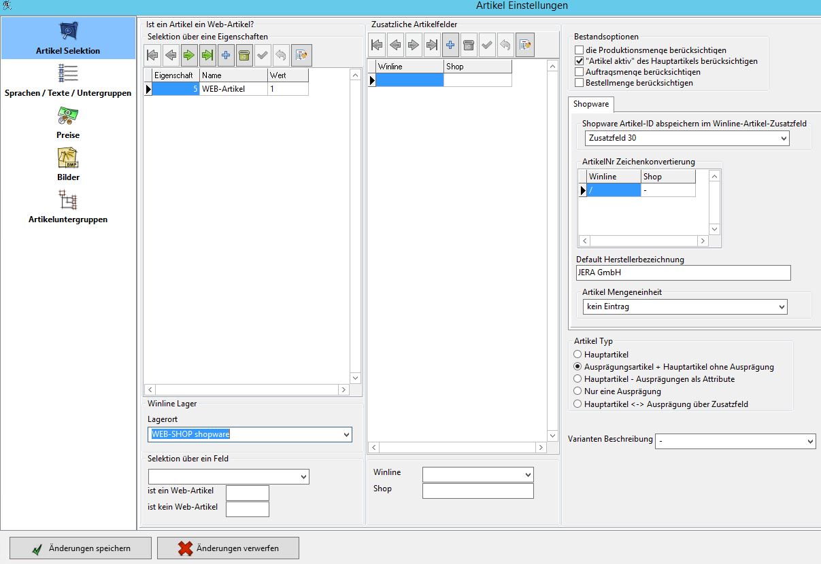The width and height of the screenshot is (821, 564).
Task: Click the '/' Winline cell in Zeichenkonvertierung
Action: [614, 191]
